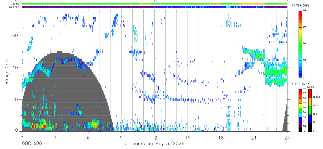
Task: Click the "TX Freq" strip label at top
Action: pos(14,7)
